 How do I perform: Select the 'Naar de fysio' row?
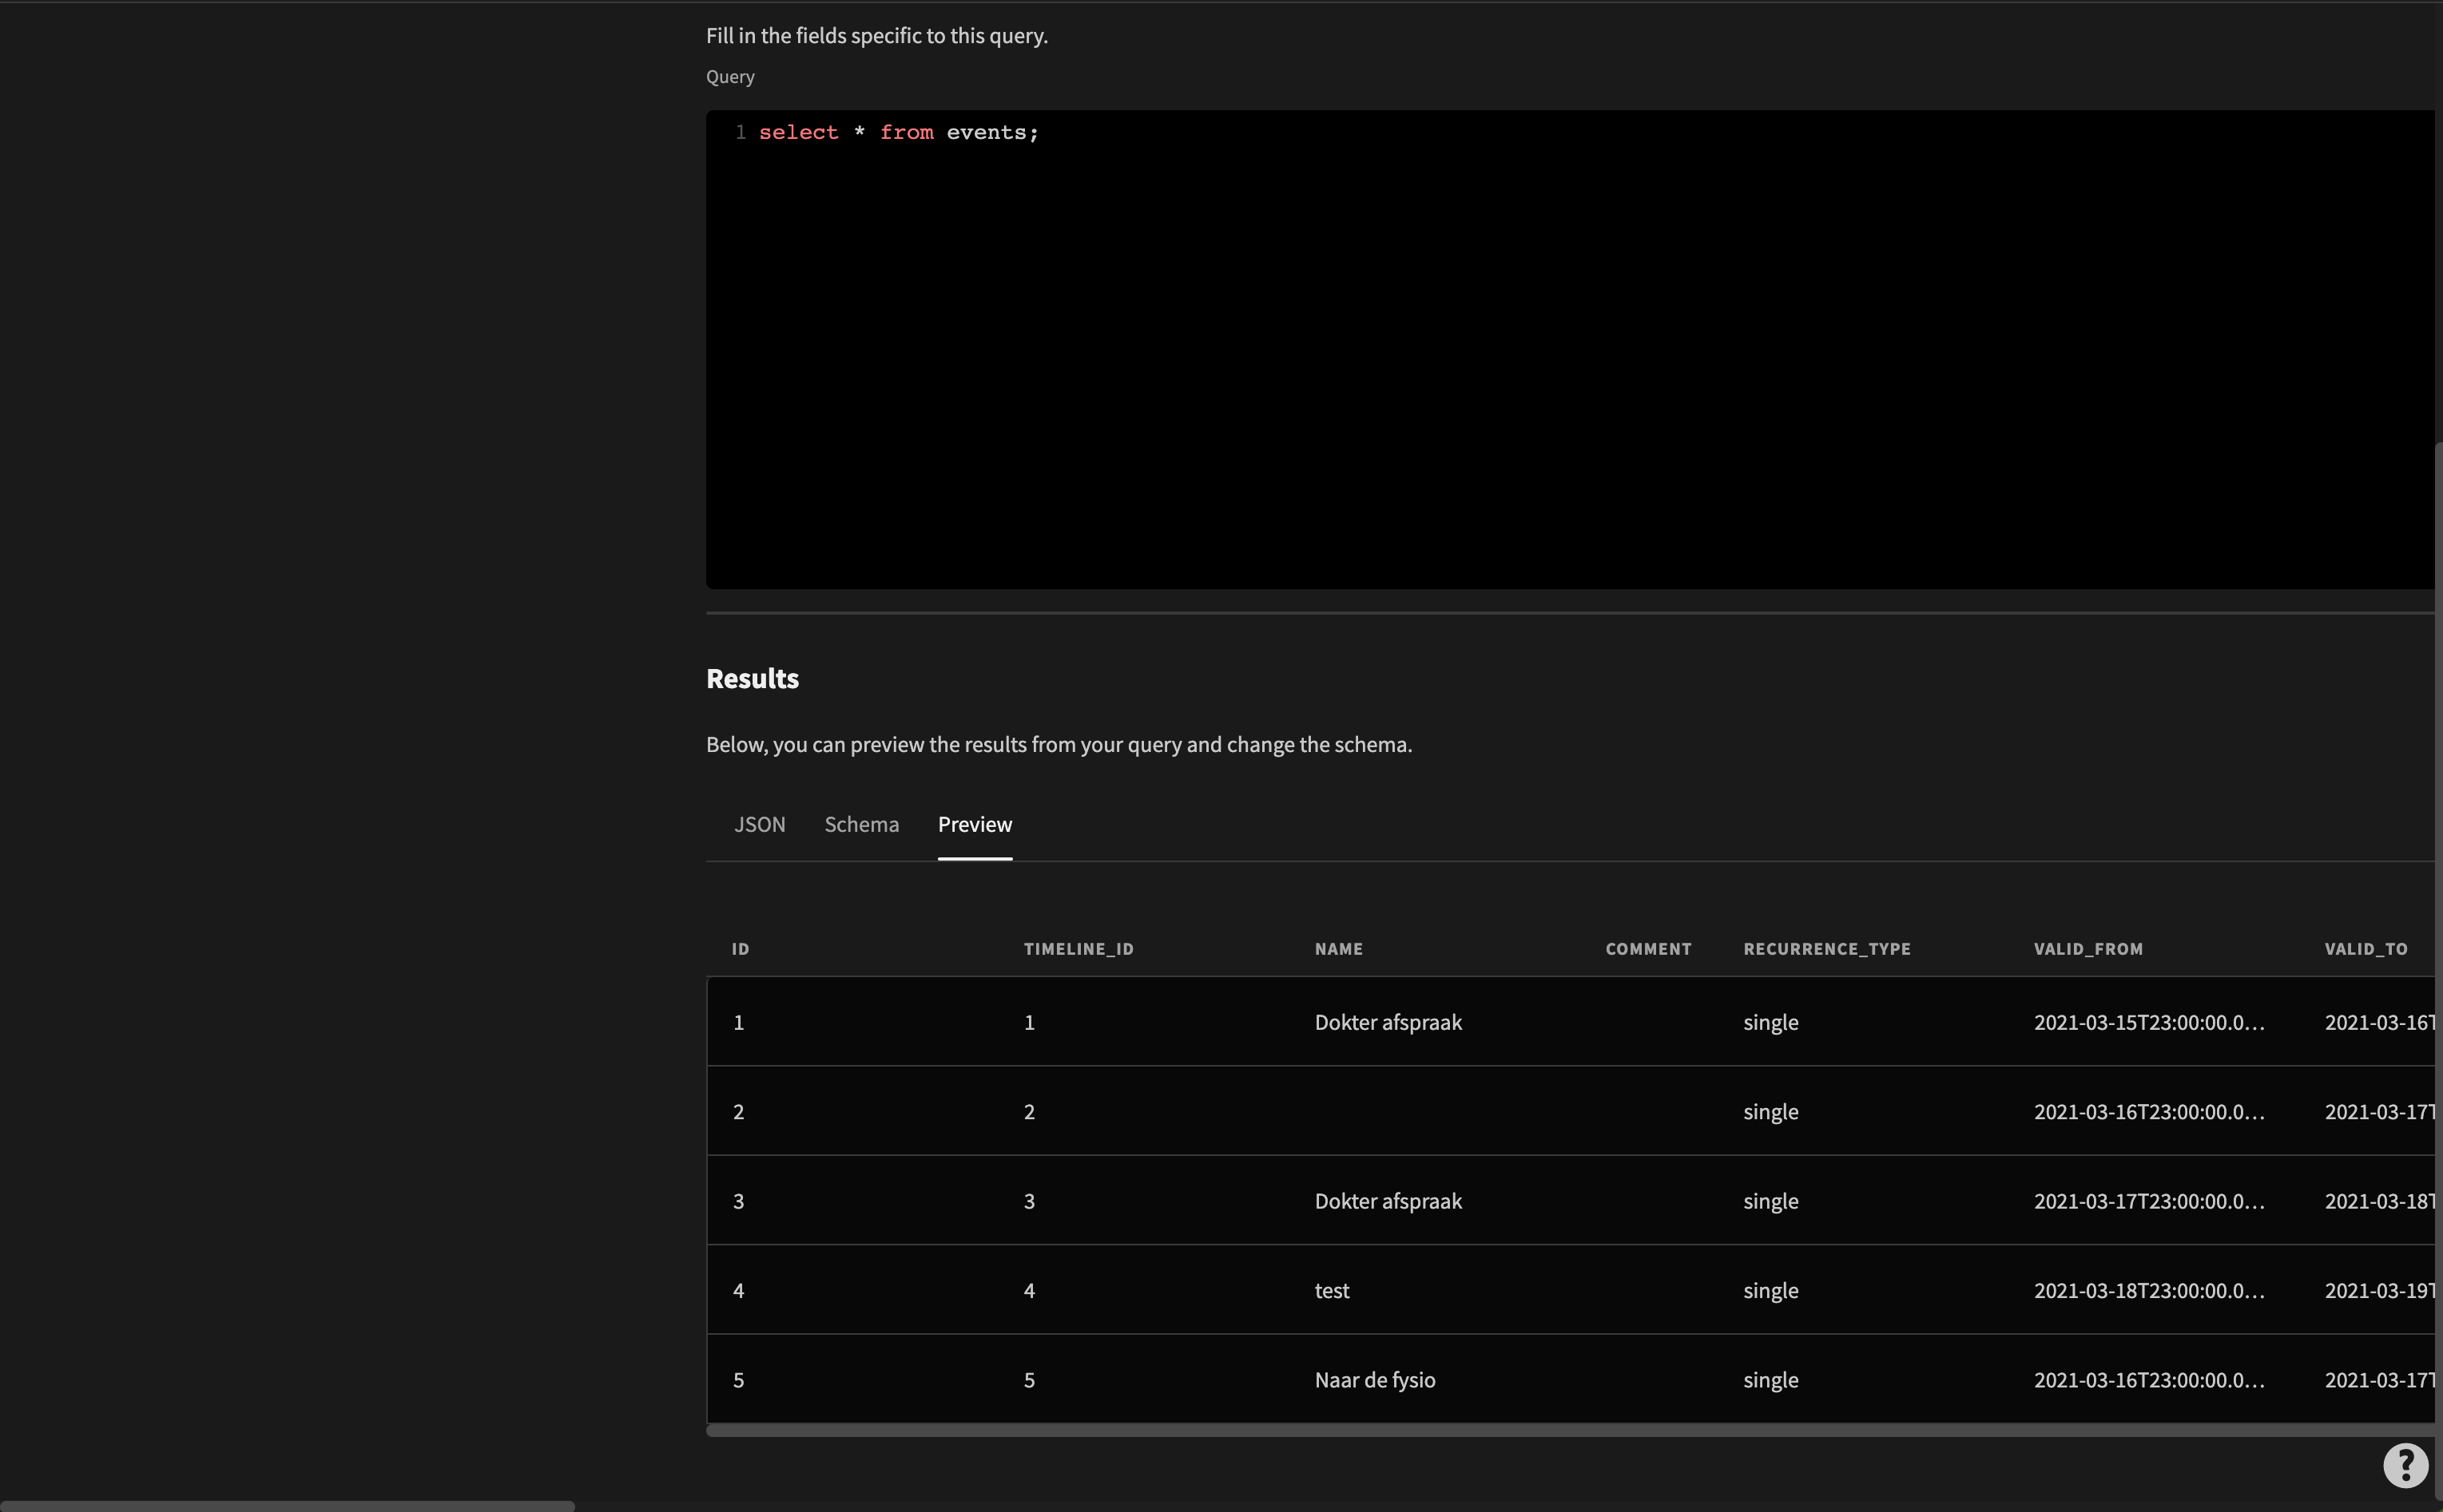tap(1375, 1379)
